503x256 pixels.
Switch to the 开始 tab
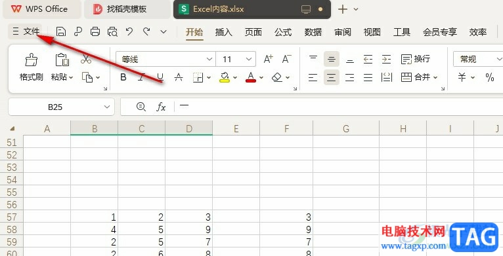coord(194,32)
